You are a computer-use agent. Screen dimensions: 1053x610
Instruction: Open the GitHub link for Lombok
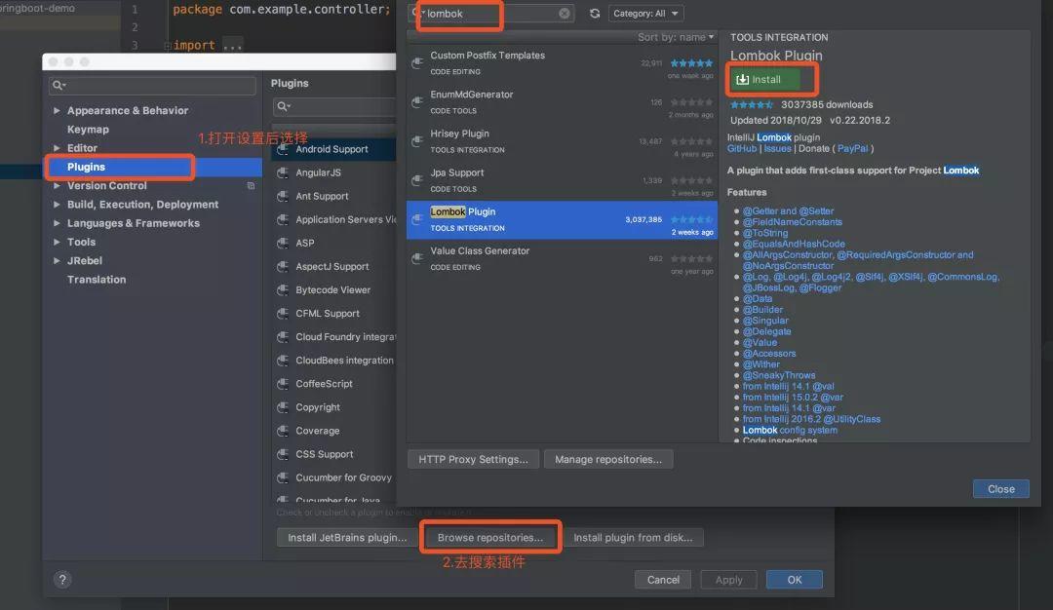741,148
